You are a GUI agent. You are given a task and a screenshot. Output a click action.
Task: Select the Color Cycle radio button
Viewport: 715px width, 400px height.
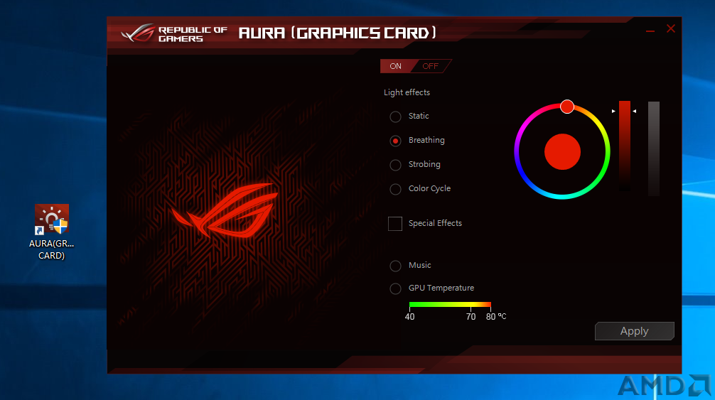395,189
